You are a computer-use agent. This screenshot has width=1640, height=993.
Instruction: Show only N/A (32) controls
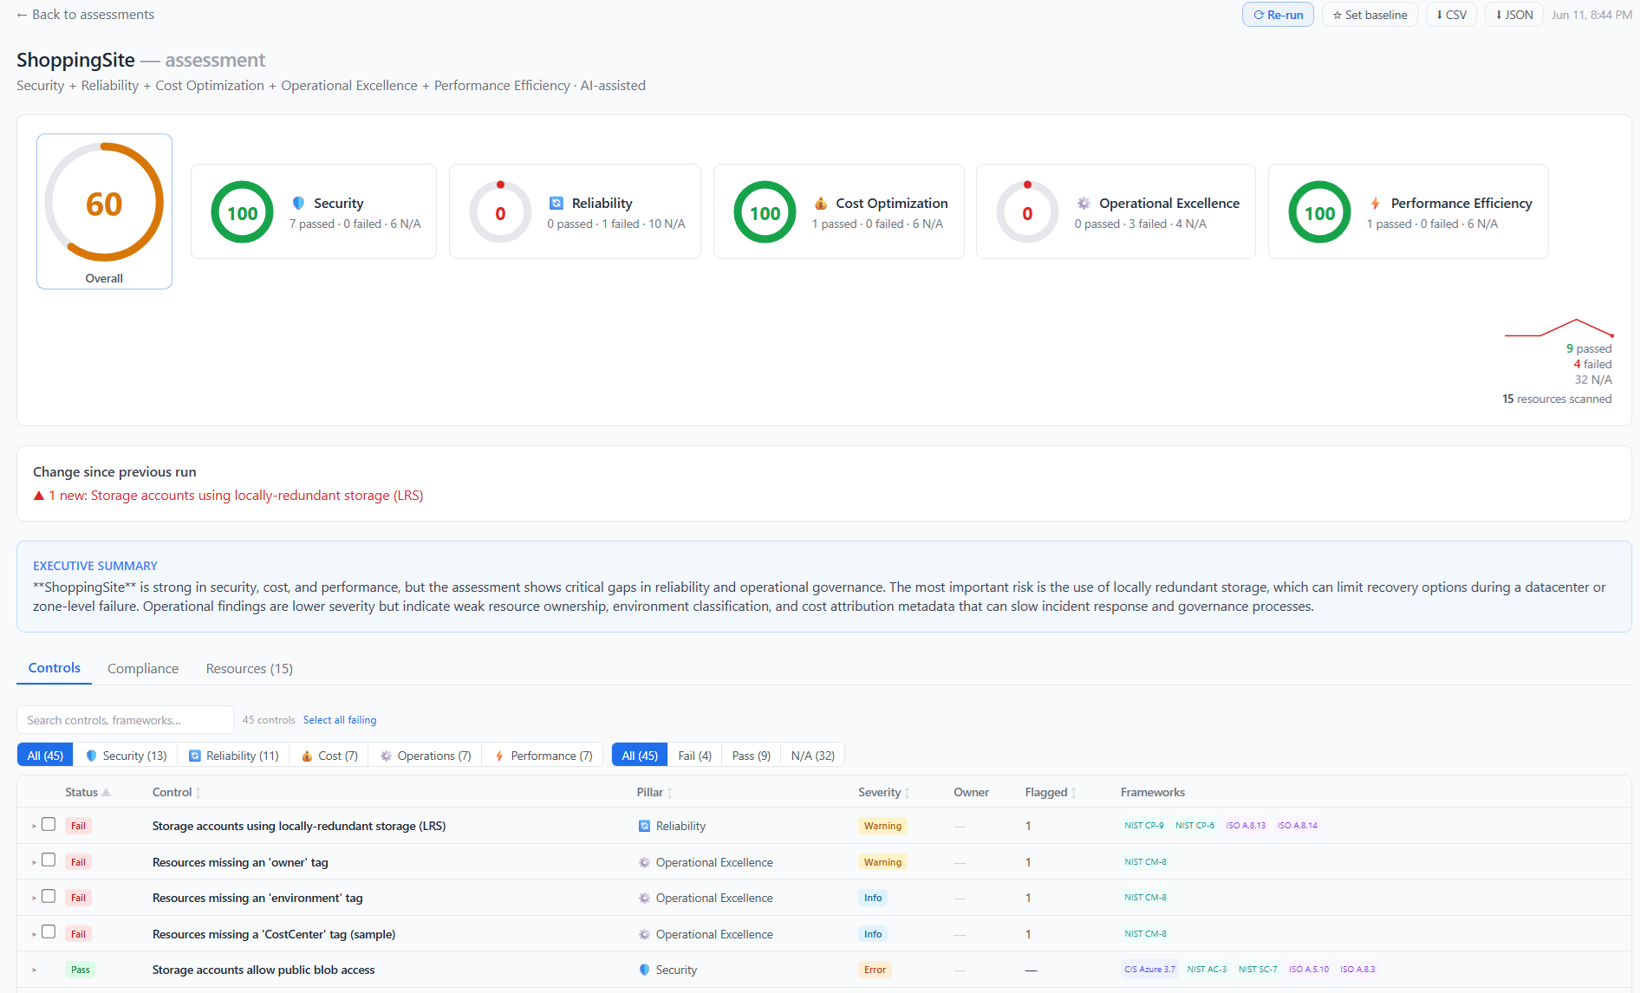click(813, 756)
